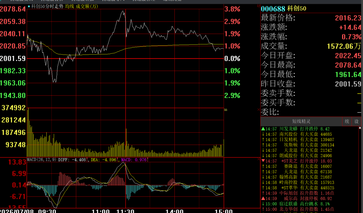The image size is (363, 213).
Task: Click the MACD(26,12,9) indicator label
Action: (42, 160)
